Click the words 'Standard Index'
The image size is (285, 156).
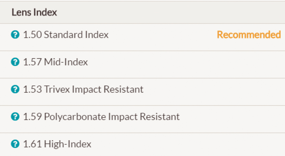[x=76, y=35]
